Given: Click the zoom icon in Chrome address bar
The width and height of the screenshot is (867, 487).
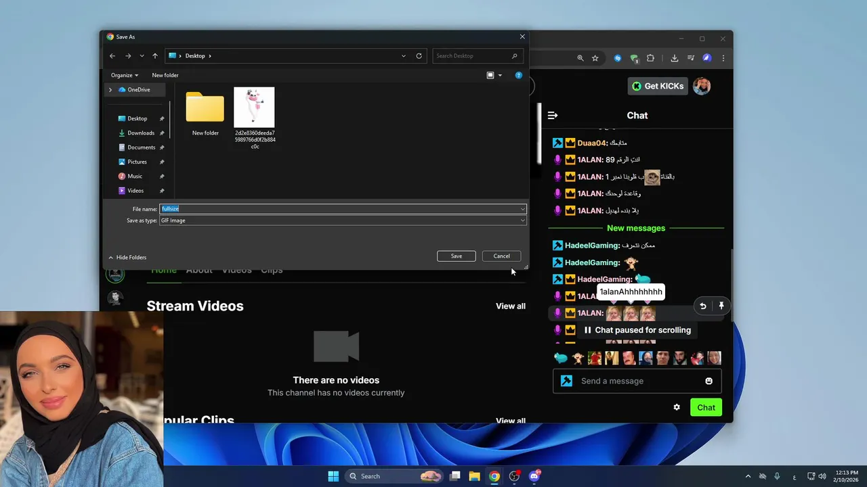Looking at the screenshot, I should tap(580, 58).
